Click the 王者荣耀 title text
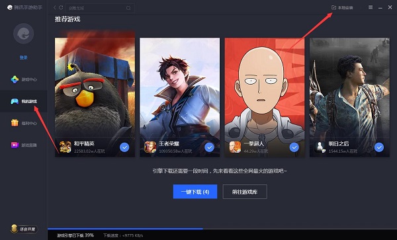The width and height of the screenshot is (397, 240). [x=169, y=143]
